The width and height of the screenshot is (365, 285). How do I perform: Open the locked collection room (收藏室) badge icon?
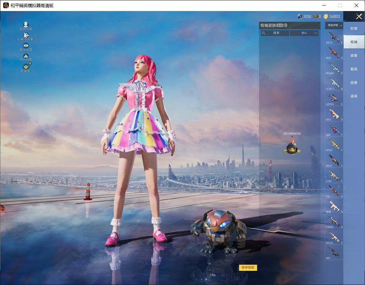click(26, 66)
